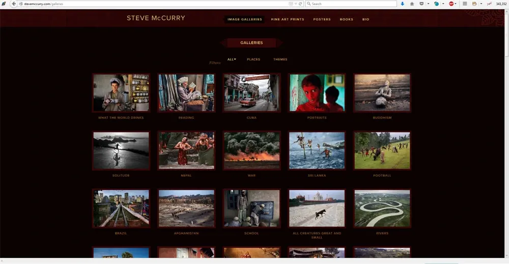Open the Firefox hamburger menu
Screen dimensions: 509x264
(x=465, y=4)
